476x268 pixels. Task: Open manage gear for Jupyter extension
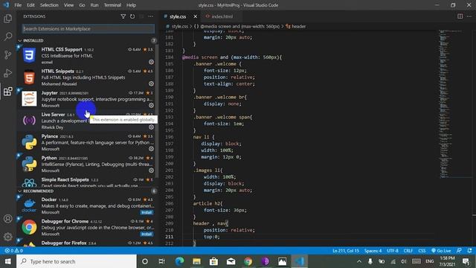(151, 106)
